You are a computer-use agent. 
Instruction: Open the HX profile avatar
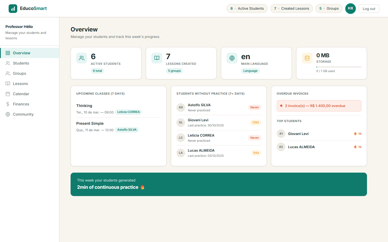(351, 8)
